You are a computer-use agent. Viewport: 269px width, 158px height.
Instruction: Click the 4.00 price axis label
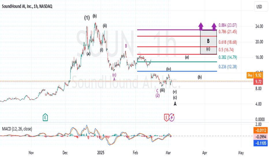point(258,104)
